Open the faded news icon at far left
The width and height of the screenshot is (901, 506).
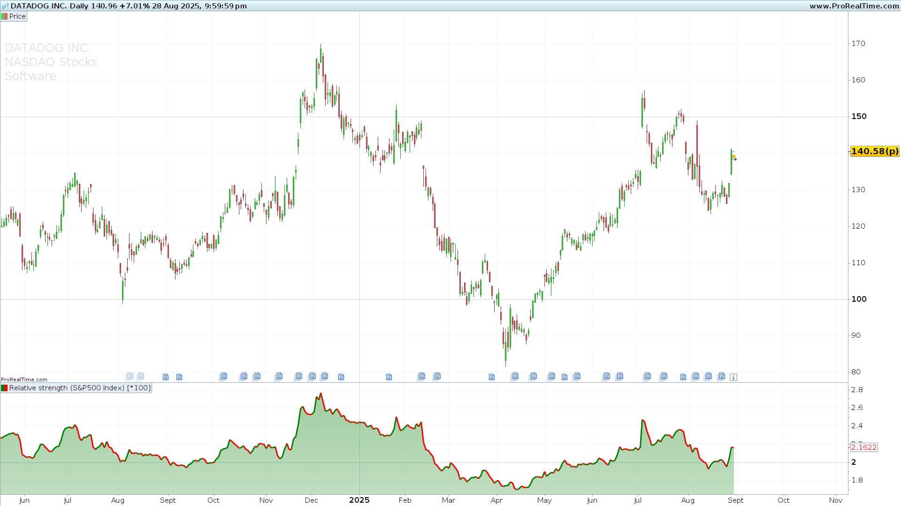[130, 376]
